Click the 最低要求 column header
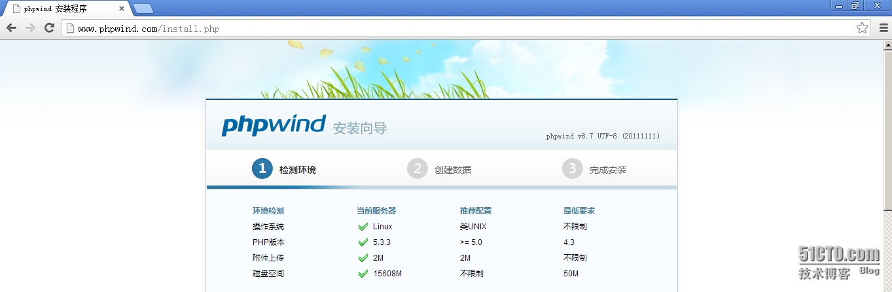Screen dimensions: 892x292 click(x=579, y=211)
